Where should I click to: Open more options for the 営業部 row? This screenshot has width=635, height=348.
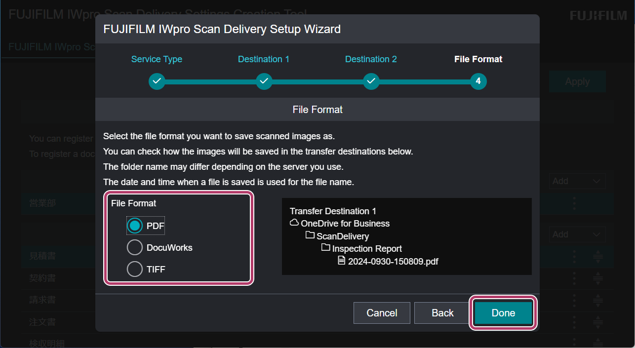(574, 203)
